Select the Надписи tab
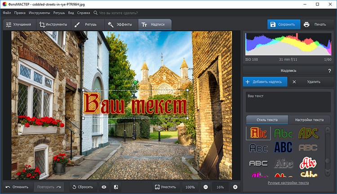 click(x=155, y=25)
